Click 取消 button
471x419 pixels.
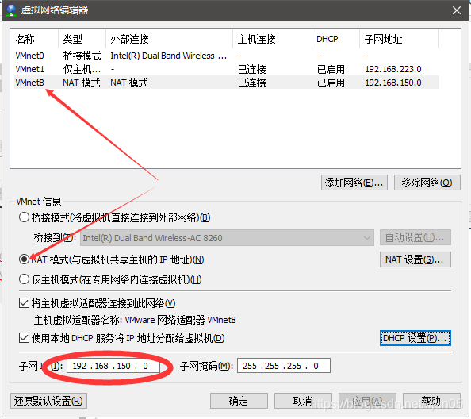tap(303, 401)
